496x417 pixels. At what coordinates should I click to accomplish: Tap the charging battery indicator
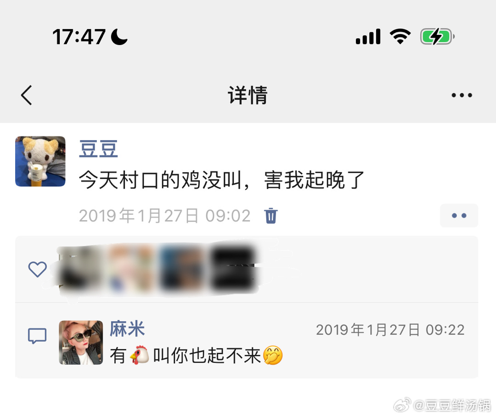point(437,36)
